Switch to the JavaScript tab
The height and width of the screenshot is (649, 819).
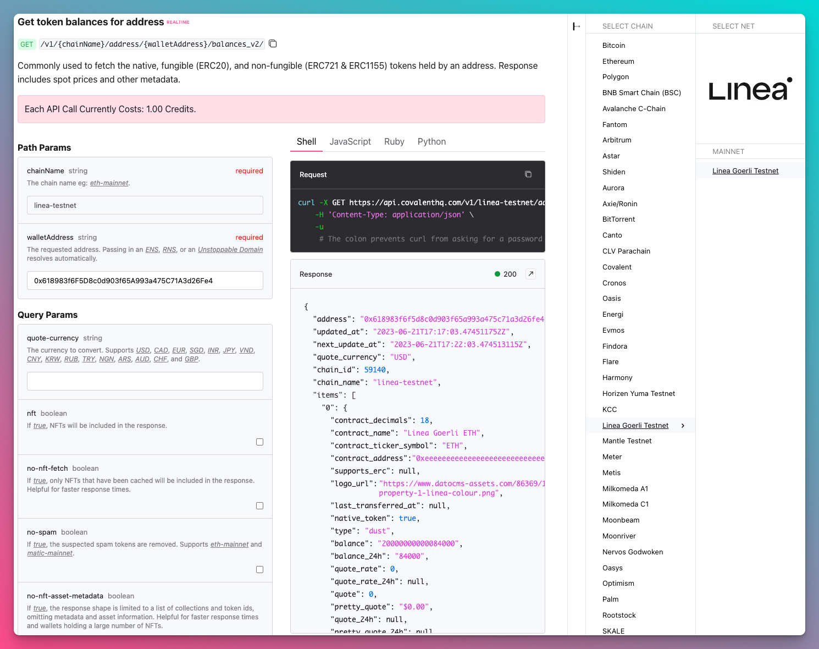click(350, 141)
